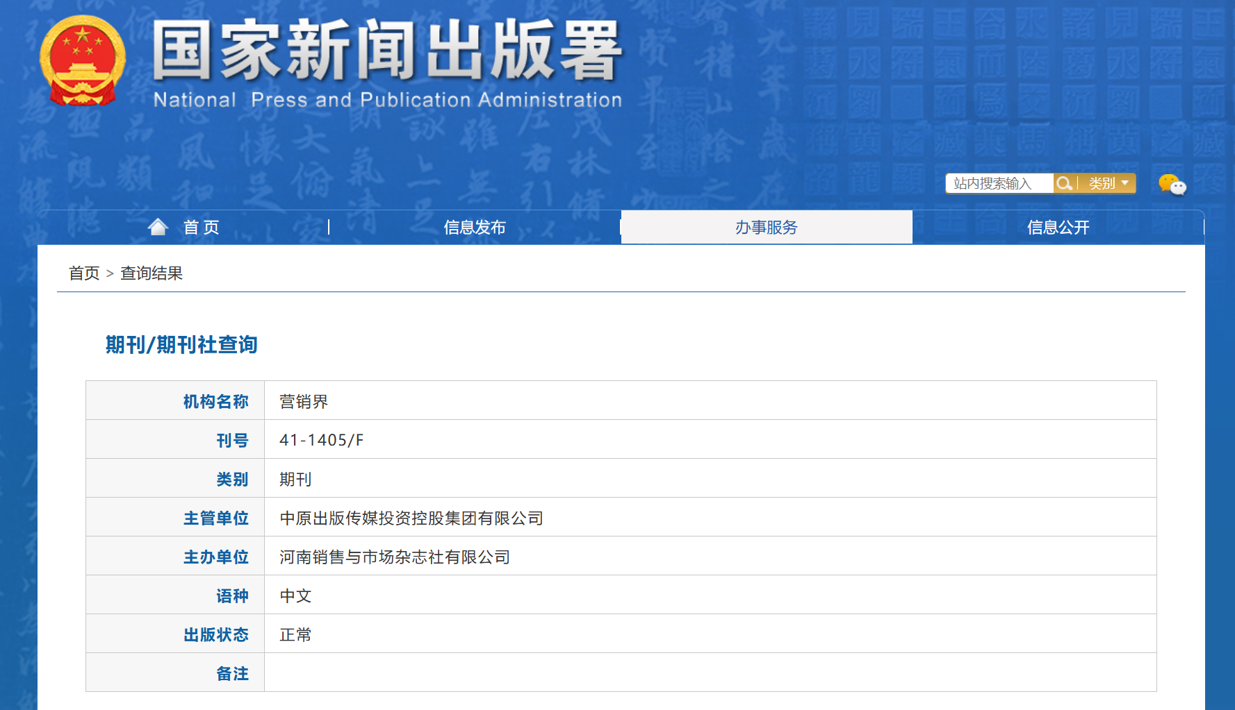Click the 期刊/期刊社查询 heading
The height and width of the screenshot is (710, 1235).
[181, 345]
